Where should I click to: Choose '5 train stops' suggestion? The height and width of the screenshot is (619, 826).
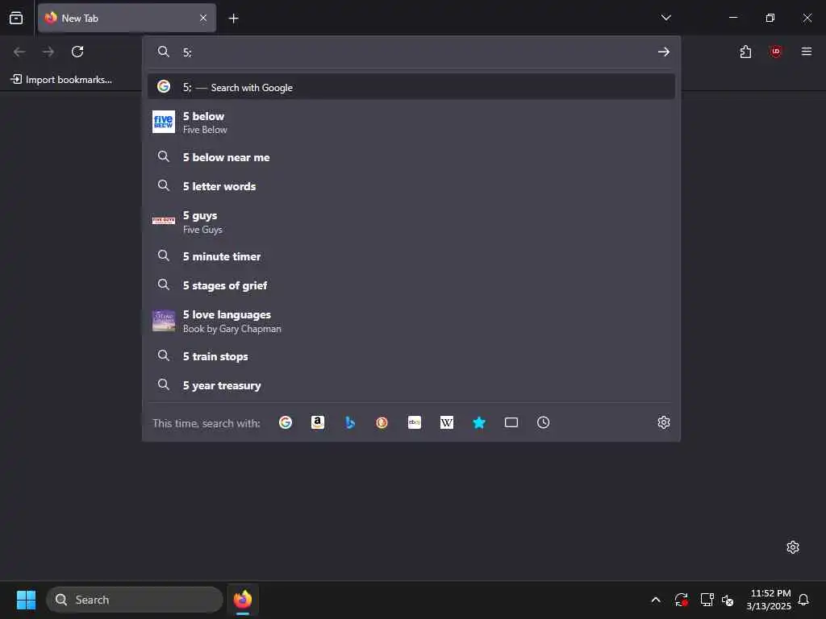point(411,355)
